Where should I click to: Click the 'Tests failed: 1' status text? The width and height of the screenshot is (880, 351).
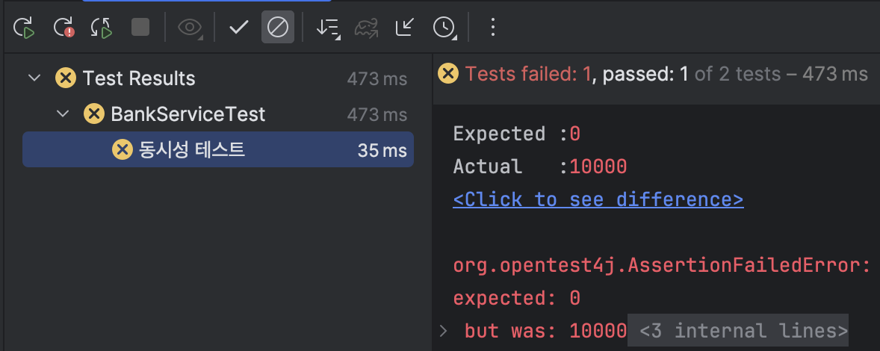coord(527,74)
